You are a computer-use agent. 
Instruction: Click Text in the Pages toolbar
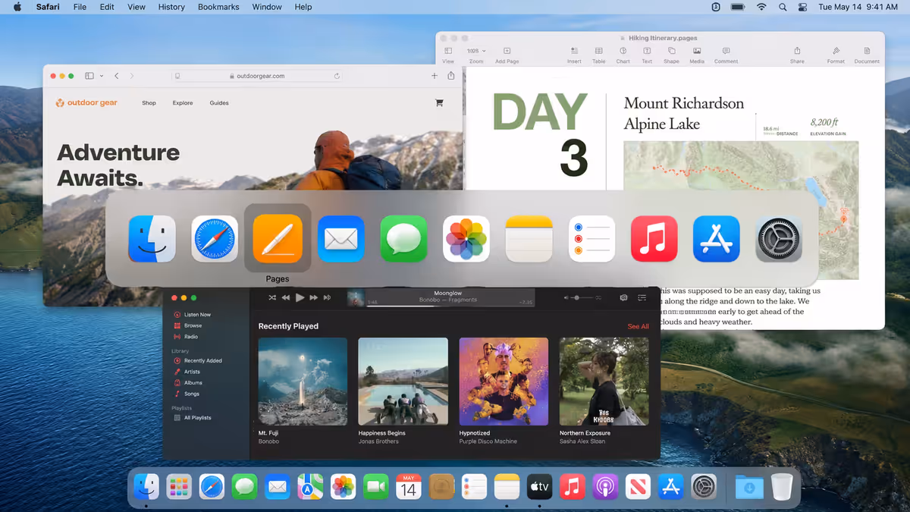[x=647, y=55]
